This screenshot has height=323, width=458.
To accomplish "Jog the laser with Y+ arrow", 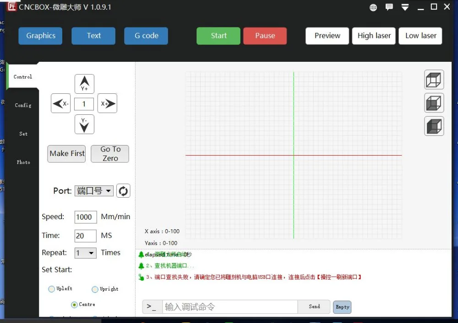I will pyautogui.click(x=84, y=84).
